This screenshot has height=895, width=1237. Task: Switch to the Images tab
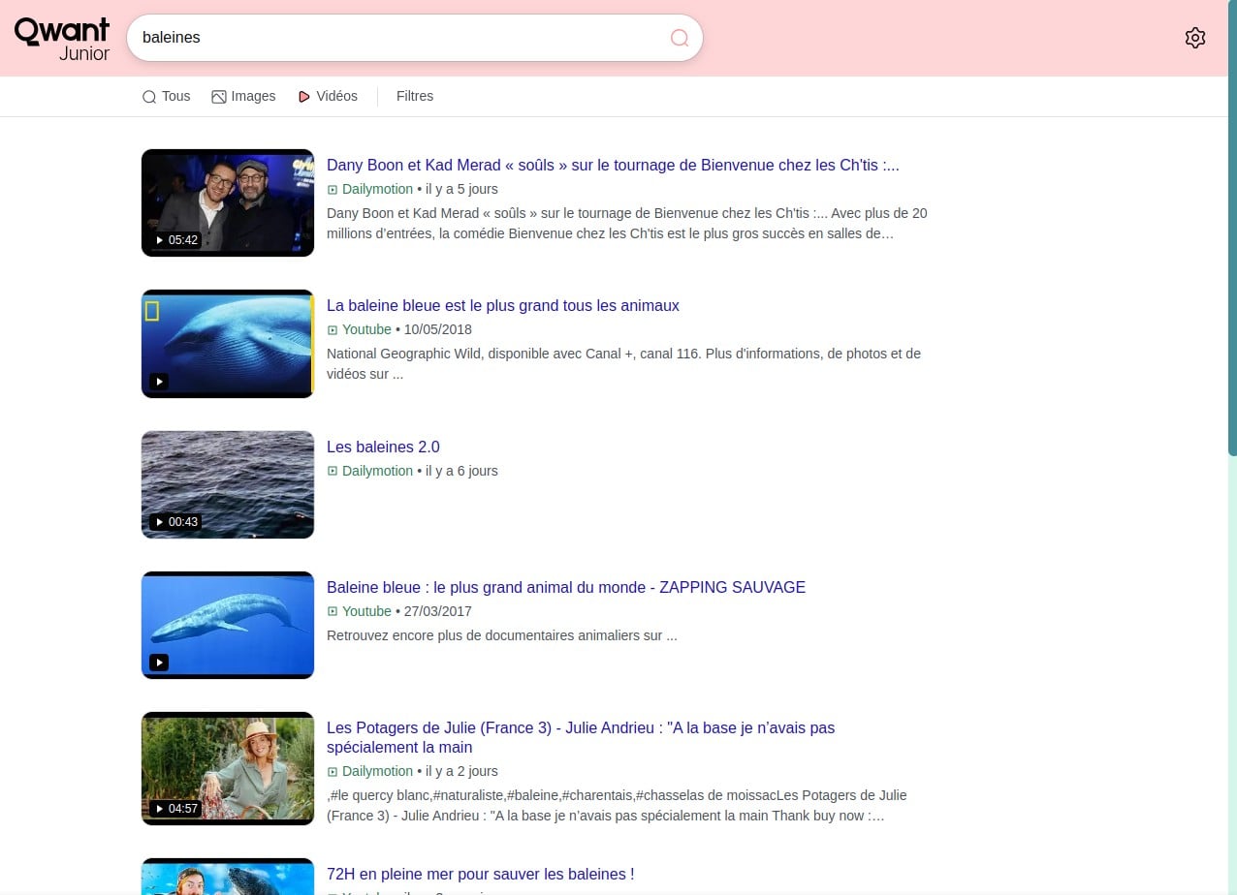(x=243, y=96)
